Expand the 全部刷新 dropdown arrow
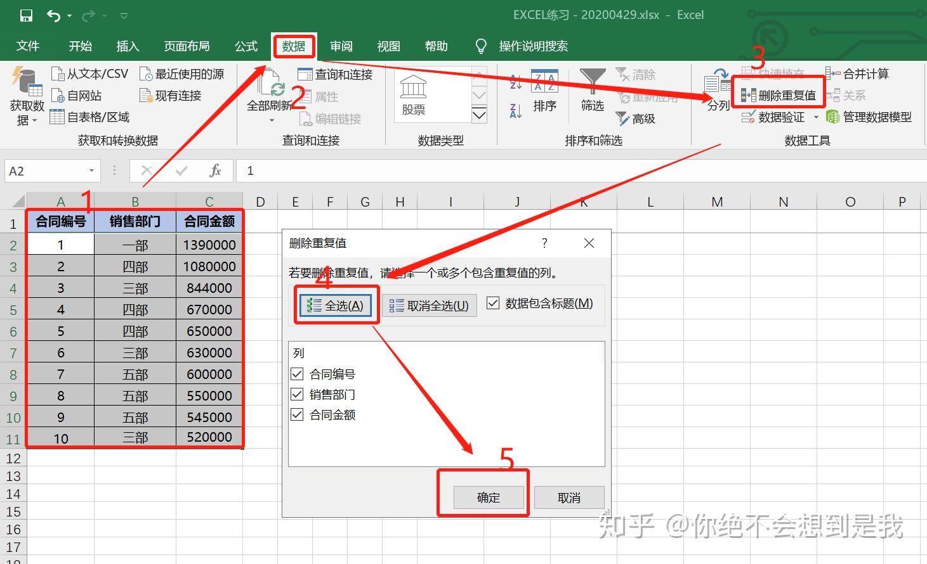Screen dimensions: 927x564 pos(272,120)
